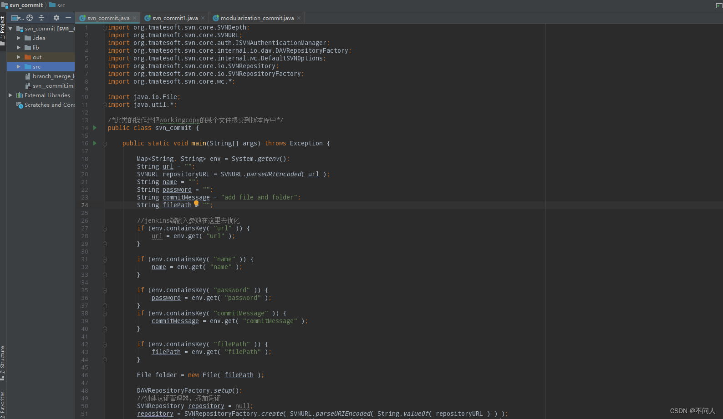This screenshot has height=419, width=723.
Task: Click line number 24 in gutter
Action: point(85,205)
